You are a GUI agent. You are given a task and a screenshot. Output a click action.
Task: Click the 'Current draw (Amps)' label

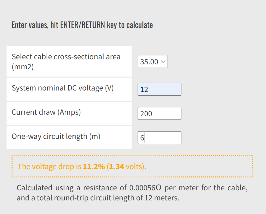tap(46, 112)
